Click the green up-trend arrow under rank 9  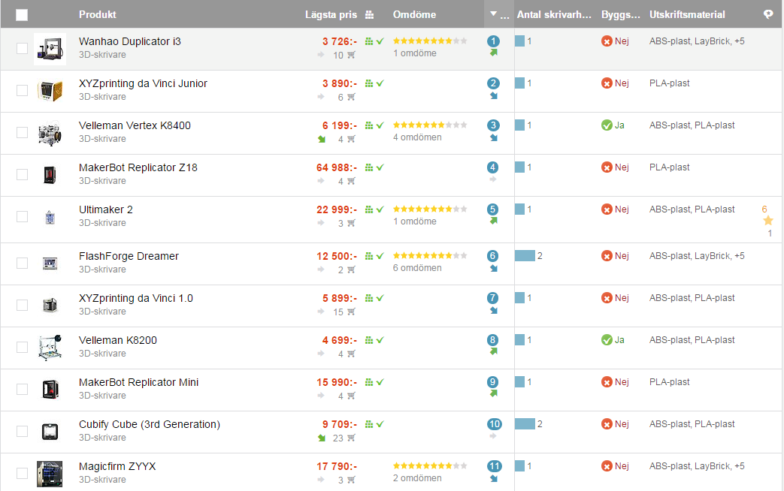pyautogui.click(x=494, y=393)
